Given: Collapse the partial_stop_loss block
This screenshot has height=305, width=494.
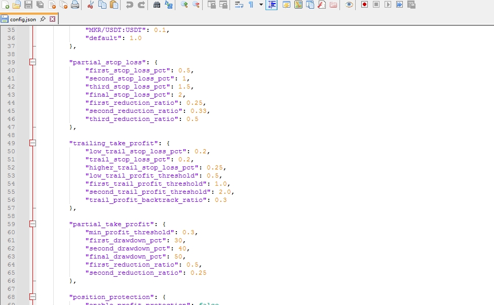Looking at the screenshot, I should tap(32, 62).
